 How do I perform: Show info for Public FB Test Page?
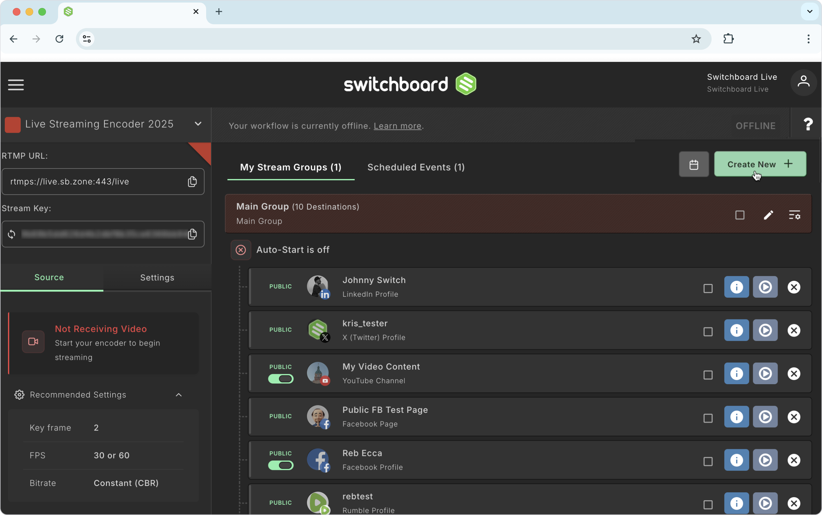click(x=736, y=417)
